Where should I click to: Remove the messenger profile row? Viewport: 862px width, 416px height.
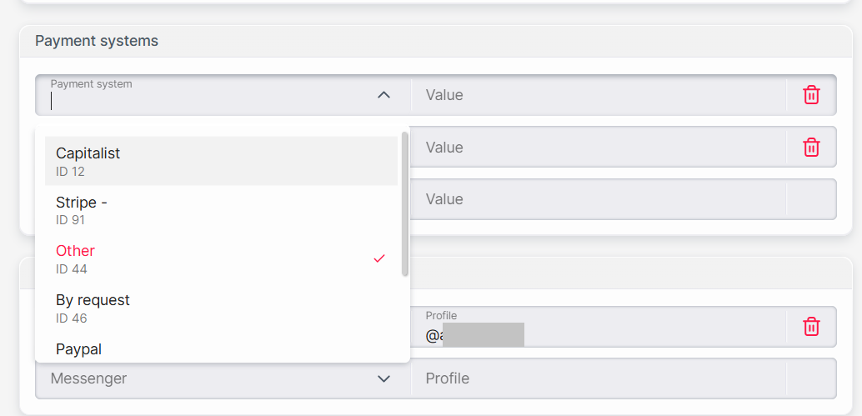[x=811, y=327]
